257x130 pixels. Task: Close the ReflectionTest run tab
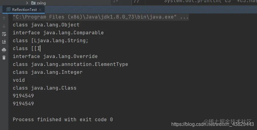click(40, 10)
